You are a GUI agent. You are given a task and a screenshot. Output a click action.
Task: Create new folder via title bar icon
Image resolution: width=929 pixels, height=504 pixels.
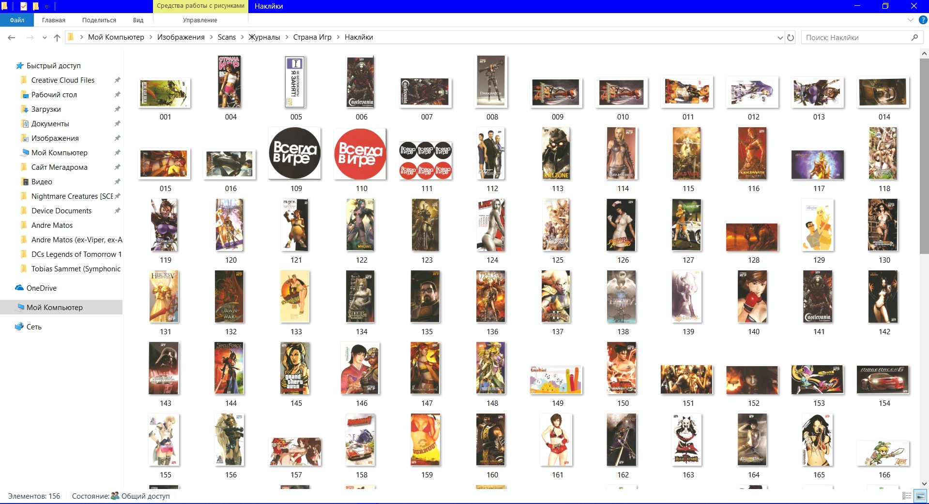click(x=35, y=6)
